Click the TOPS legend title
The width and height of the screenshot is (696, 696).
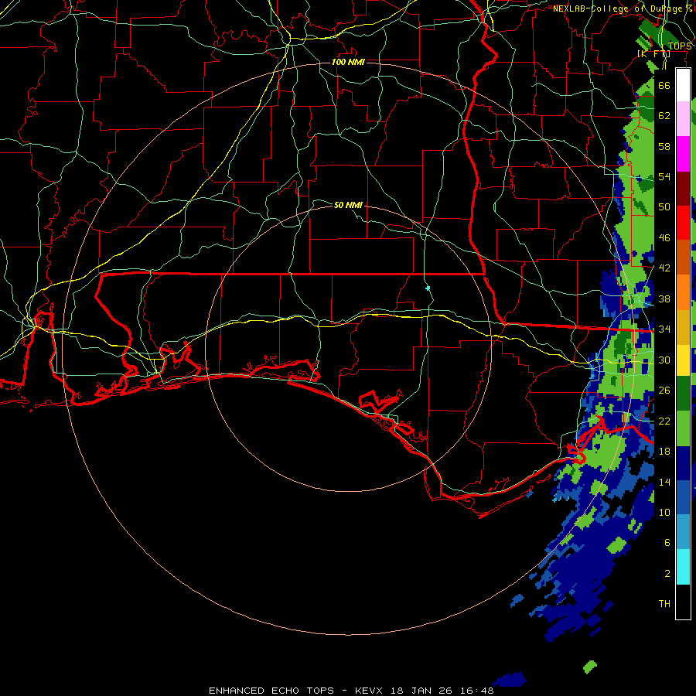(x=680, y=46)
